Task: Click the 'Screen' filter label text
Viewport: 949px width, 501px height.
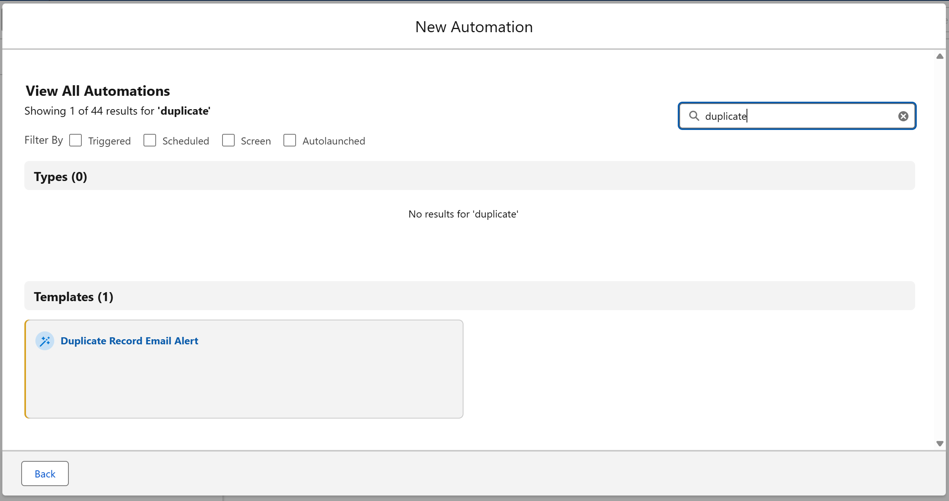Action: pos(256,141)
